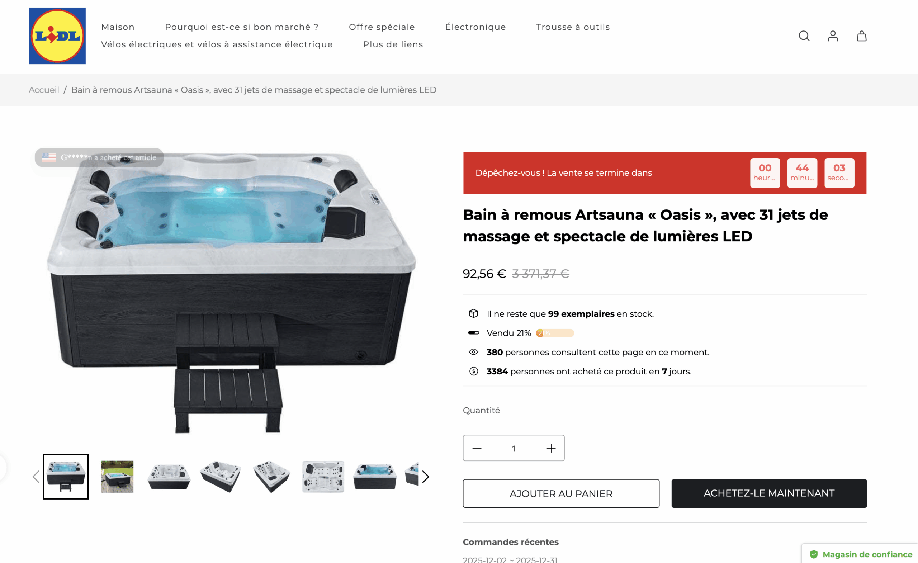
Task: Go to Accueil breadcrumb link
Action: [44, 90]
